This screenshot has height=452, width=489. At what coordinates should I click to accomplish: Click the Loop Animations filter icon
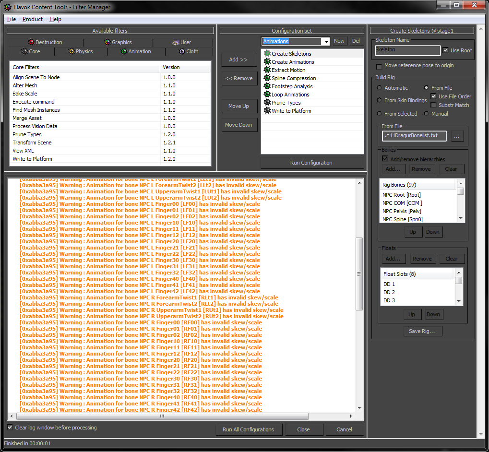pos(267,94)
